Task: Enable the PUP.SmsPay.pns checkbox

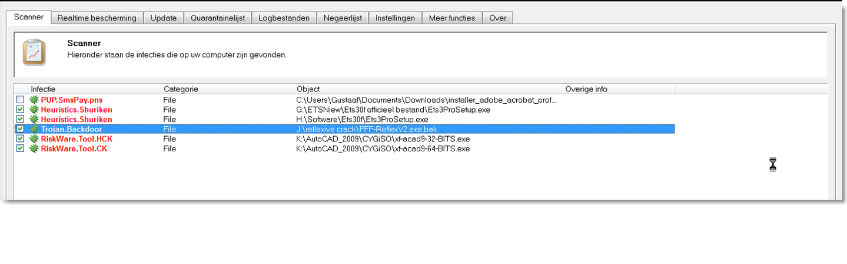Action: [21, 100]
